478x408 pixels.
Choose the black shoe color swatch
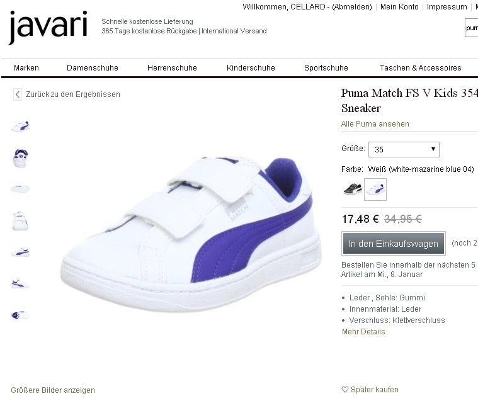click(353, 190)
